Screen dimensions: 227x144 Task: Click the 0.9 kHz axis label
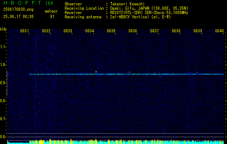click(x=3, y=83)
